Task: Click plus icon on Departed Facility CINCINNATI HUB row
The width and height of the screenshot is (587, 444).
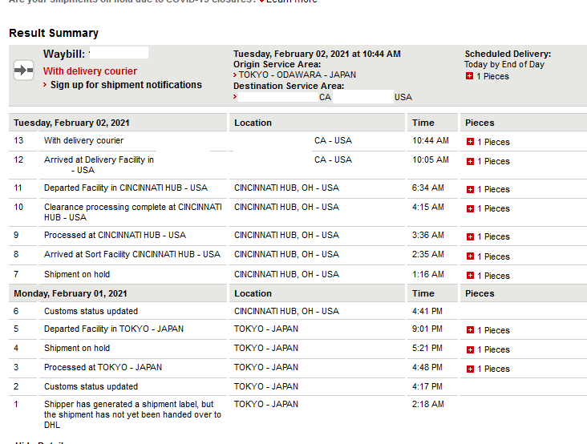Action: [x=470, y=189]
